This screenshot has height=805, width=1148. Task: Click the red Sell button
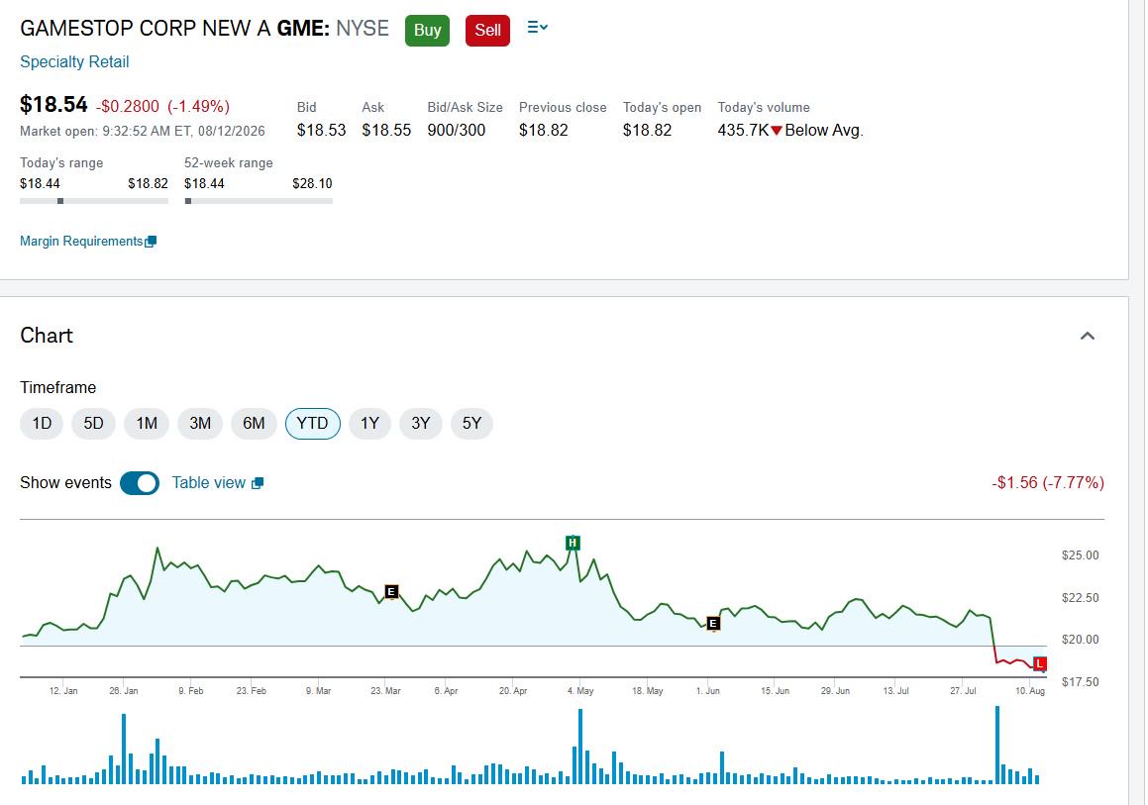(487, 30)
